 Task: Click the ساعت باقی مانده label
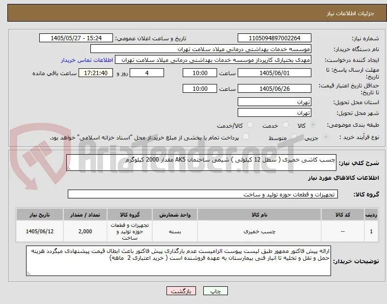[x=55, y=73]
